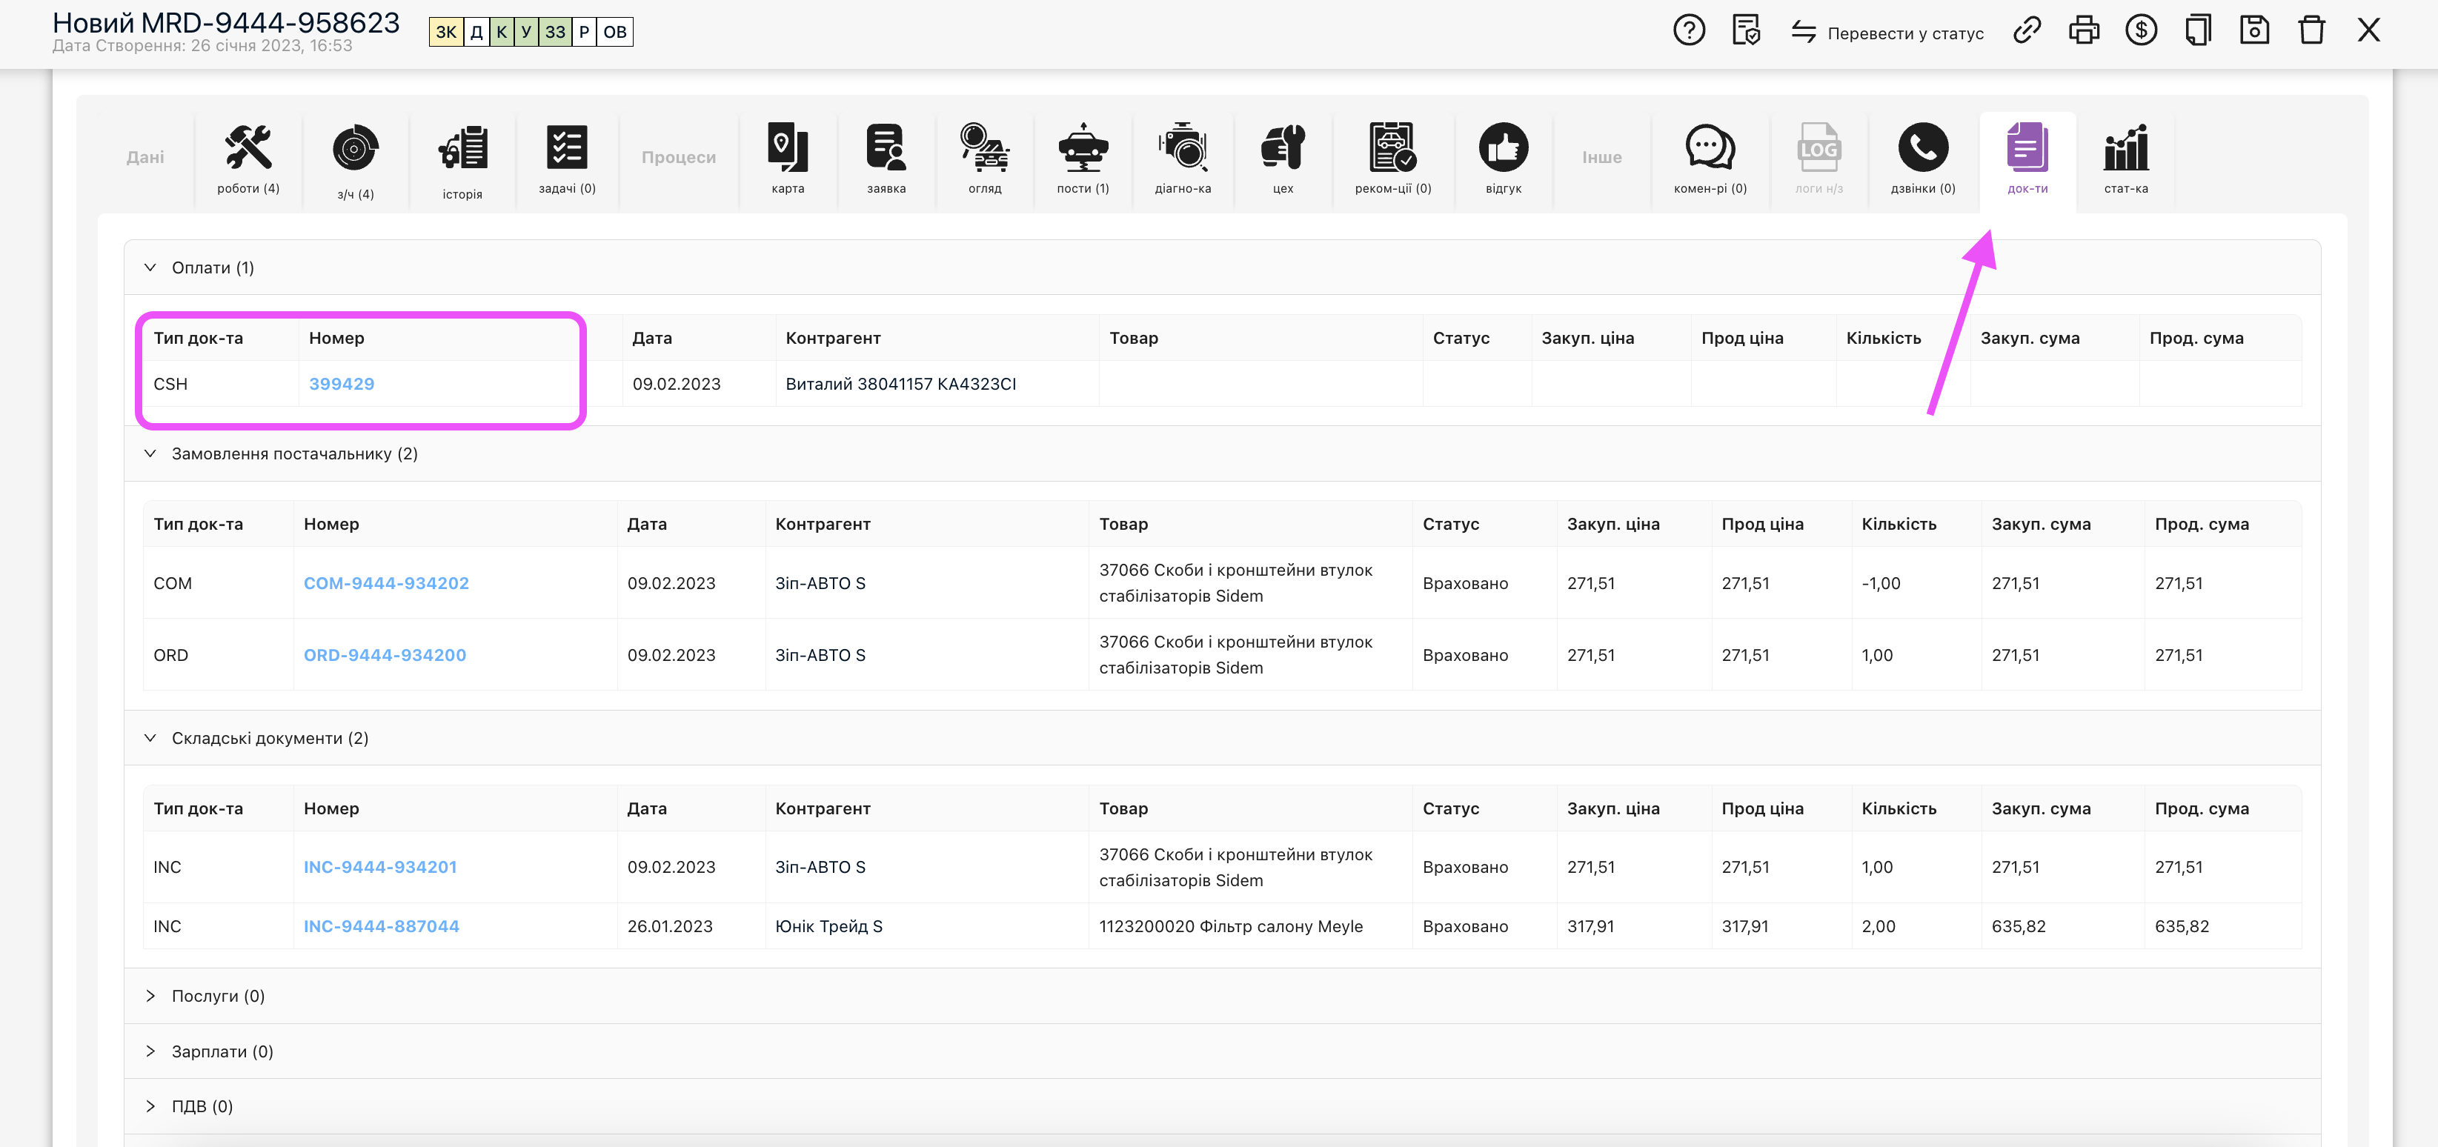Open the дзвінки (0) calls tab
The width and height of the screenshot is (2438, 1147).
pyautogui.click(x=1922, y=158)
